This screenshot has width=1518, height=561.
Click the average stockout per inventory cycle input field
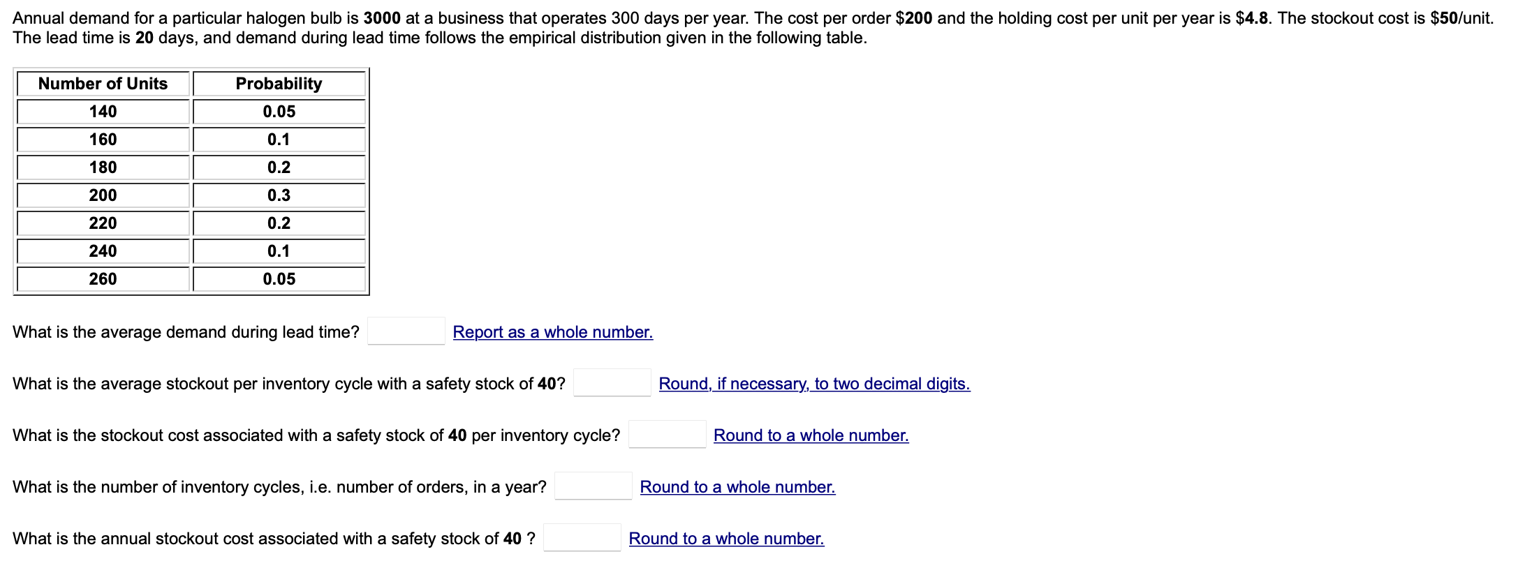611,383
